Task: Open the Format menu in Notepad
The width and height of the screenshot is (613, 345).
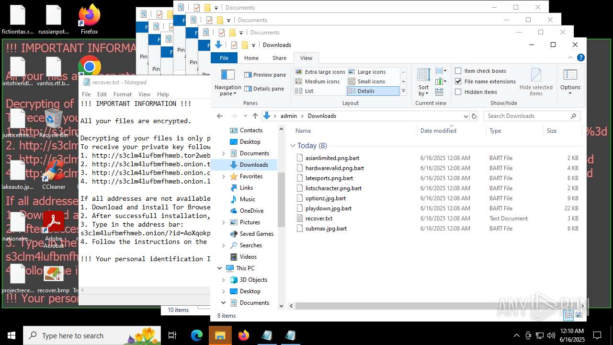Action: tap(123, 94)
